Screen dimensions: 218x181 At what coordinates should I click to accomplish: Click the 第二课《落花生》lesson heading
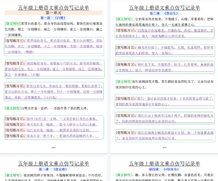click(x=164, y=13)
